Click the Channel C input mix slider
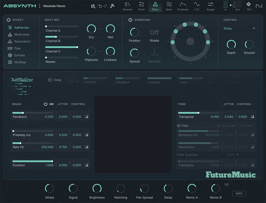The image size is (266, 203). (62, 47)
